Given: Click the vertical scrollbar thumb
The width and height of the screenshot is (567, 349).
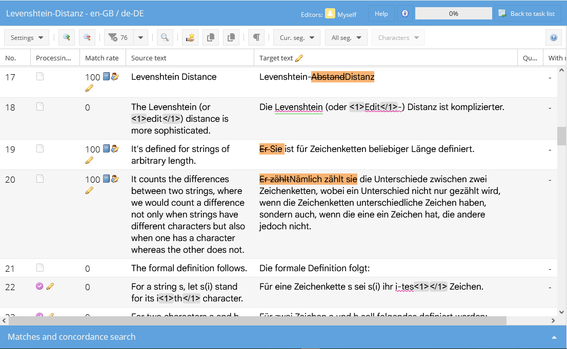Looking at the screenshot, I should click(x=561, y=136).
